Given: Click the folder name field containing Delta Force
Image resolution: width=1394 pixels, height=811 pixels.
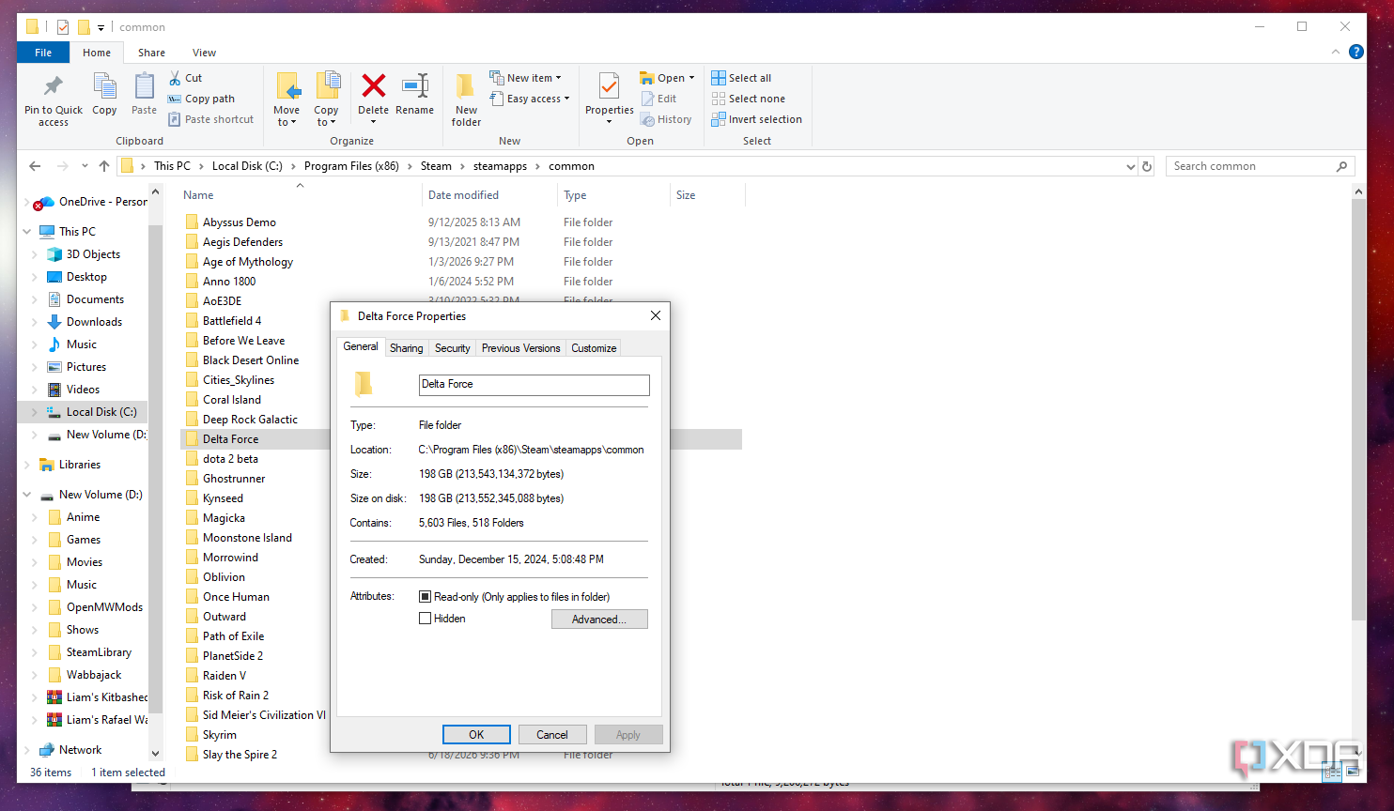Looking at the screenshot, I should point(534,385).
